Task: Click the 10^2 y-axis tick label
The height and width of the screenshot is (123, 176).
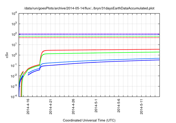Action: coord(14,34)
